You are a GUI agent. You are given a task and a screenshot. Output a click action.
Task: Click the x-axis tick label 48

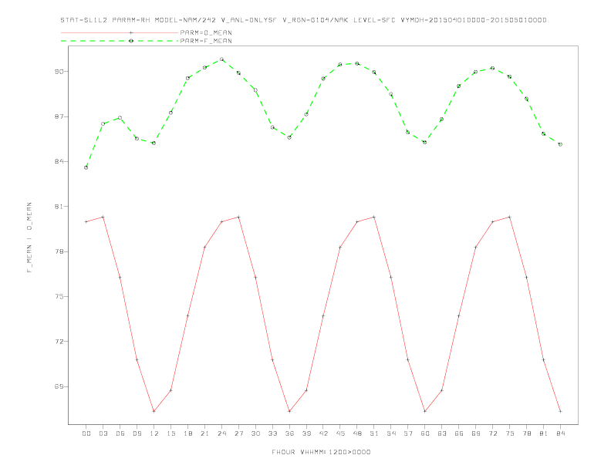[x=357, y=433]
